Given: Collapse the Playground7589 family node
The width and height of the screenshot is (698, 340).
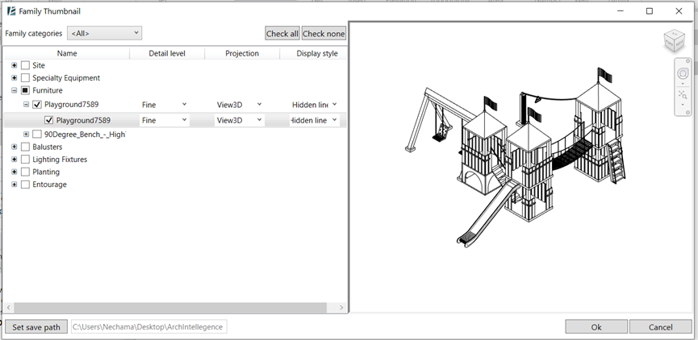Looking at the screenshot, I should coord(27,105).
